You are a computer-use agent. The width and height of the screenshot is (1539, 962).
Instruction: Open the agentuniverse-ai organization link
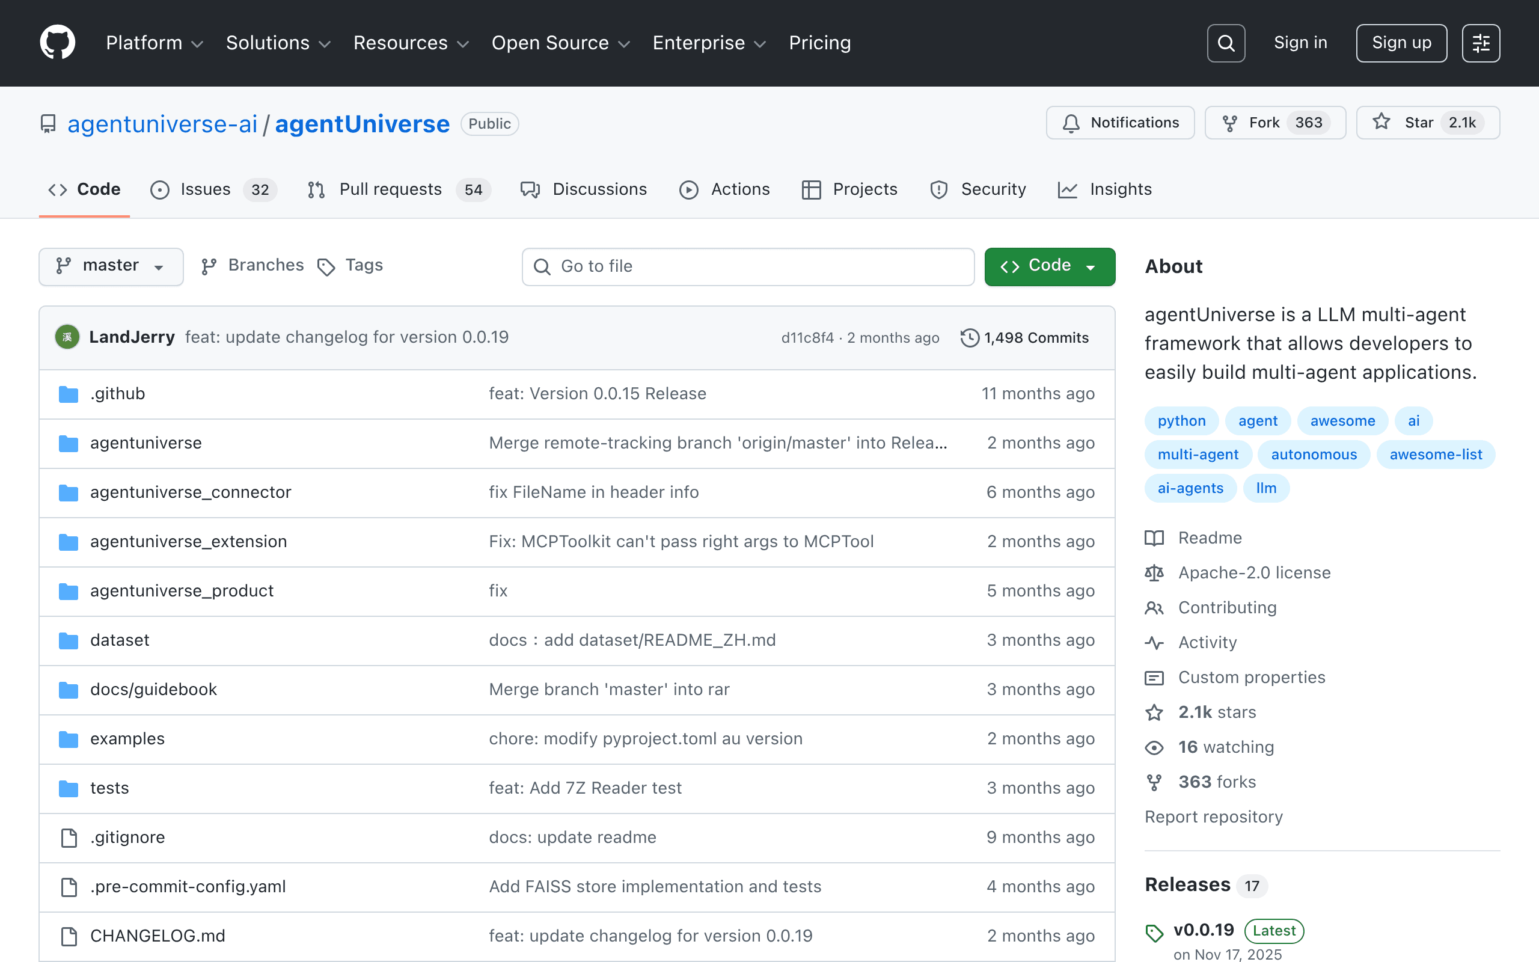162,123
